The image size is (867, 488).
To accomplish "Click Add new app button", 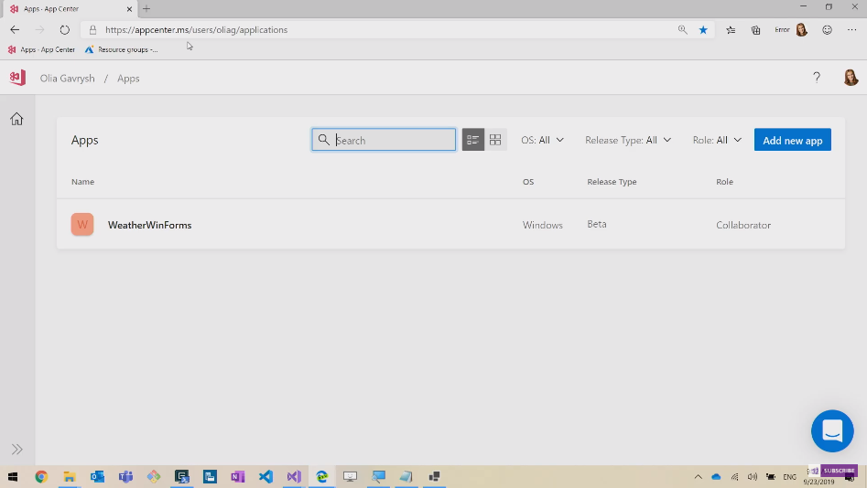I will coord(792,140).
